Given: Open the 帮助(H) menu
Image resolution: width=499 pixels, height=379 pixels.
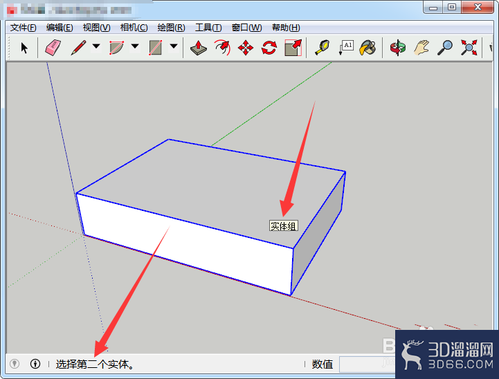Looking at the screenshot, I should click(x=286, y=28).
